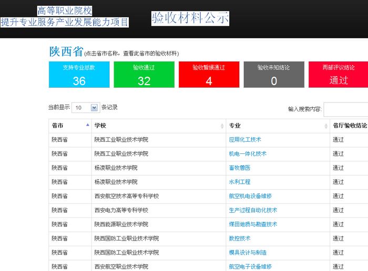The width and height of the screenshot is (368, 271).
Task: Open the 航空机电设备维修 major link
Action: [250, 196]
